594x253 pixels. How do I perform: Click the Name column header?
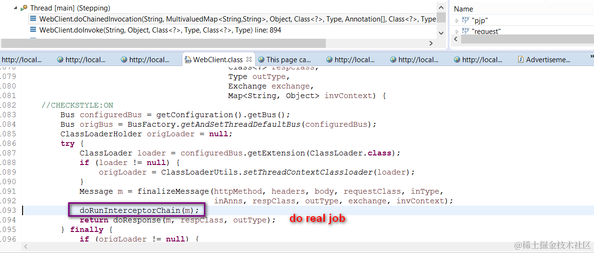(x=463, y=9)
